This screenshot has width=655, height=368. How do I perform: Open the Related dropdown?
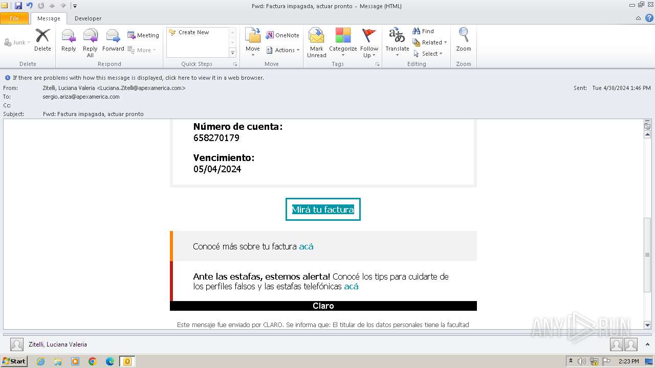pyautogui.click(x=430, y=42)
